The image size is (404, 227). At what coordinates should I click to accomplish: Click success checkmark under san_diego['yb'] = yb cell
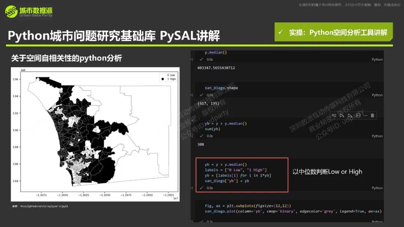[201, 188]
